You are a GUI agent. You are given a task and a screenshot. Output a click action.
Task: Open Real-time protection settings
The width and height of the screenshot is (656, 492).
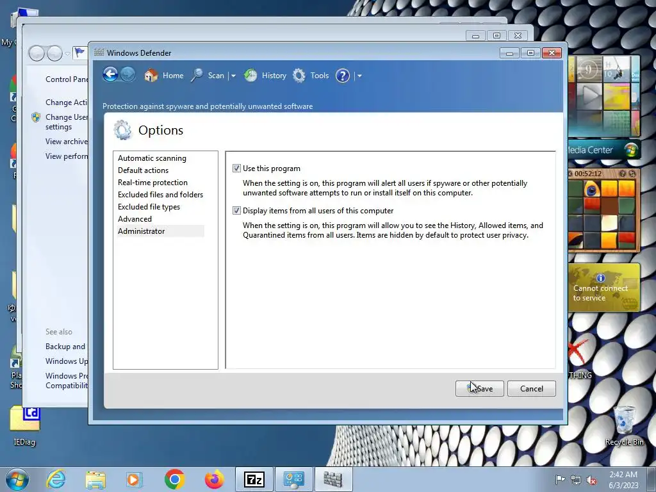(x=152, y=183)
